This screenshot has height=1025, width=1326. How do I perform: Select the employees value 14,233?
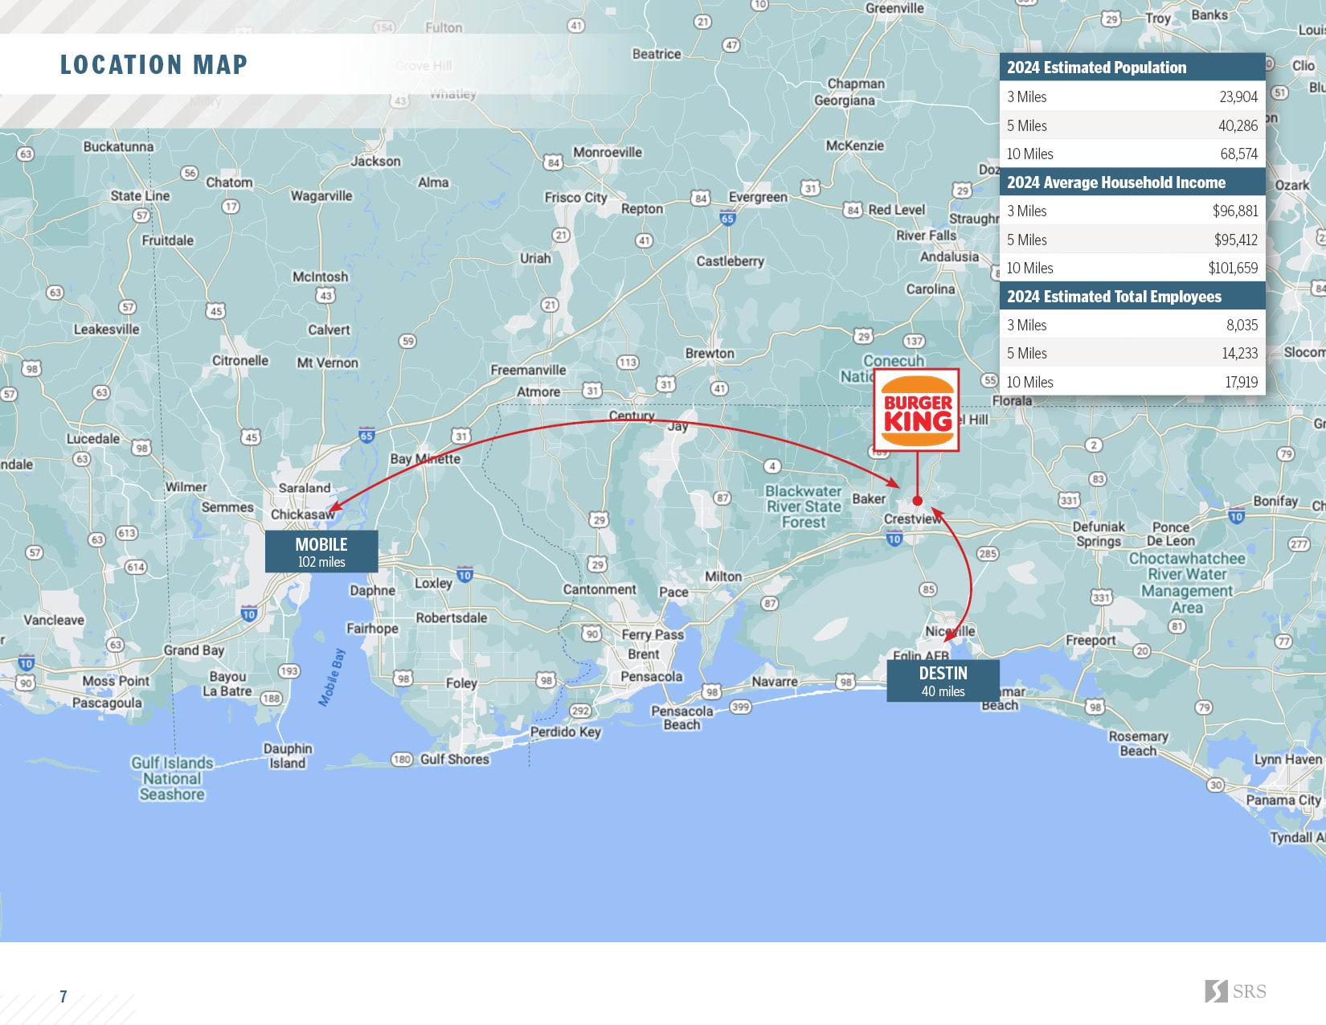[1240, 353]
